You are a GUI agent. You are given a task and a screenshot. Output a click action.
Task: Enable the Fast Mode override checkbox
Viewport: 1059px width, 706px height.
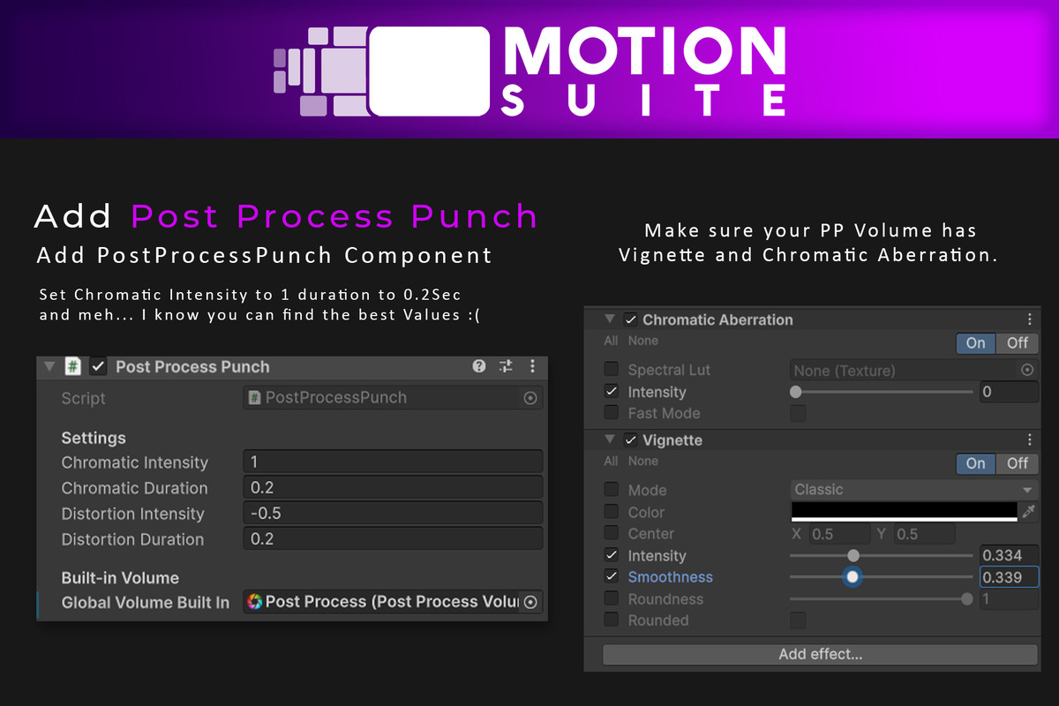click(x=611, y=413)
